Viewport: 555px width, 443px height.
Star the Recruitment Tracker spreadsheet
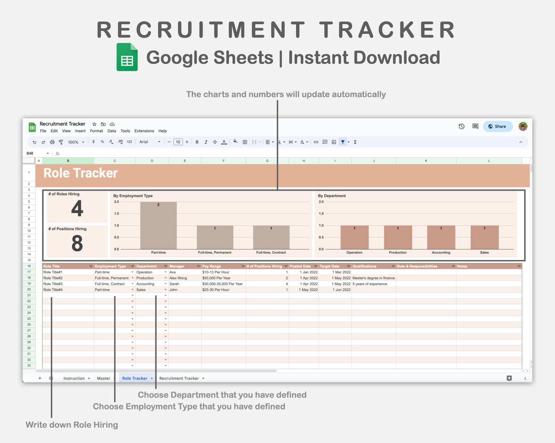[94, 124]
